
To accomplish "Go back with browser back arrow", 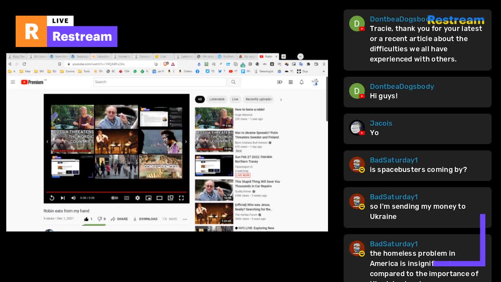I will [9, 64].
